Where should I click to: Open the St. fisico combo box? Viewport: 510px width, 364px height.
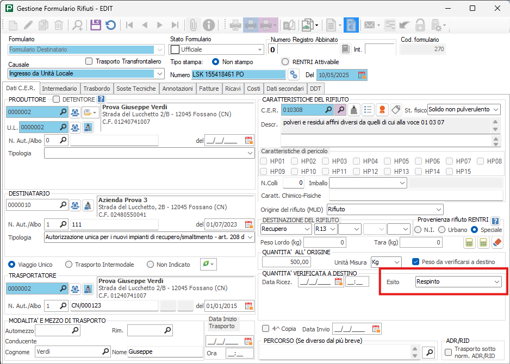click(496, 110)
